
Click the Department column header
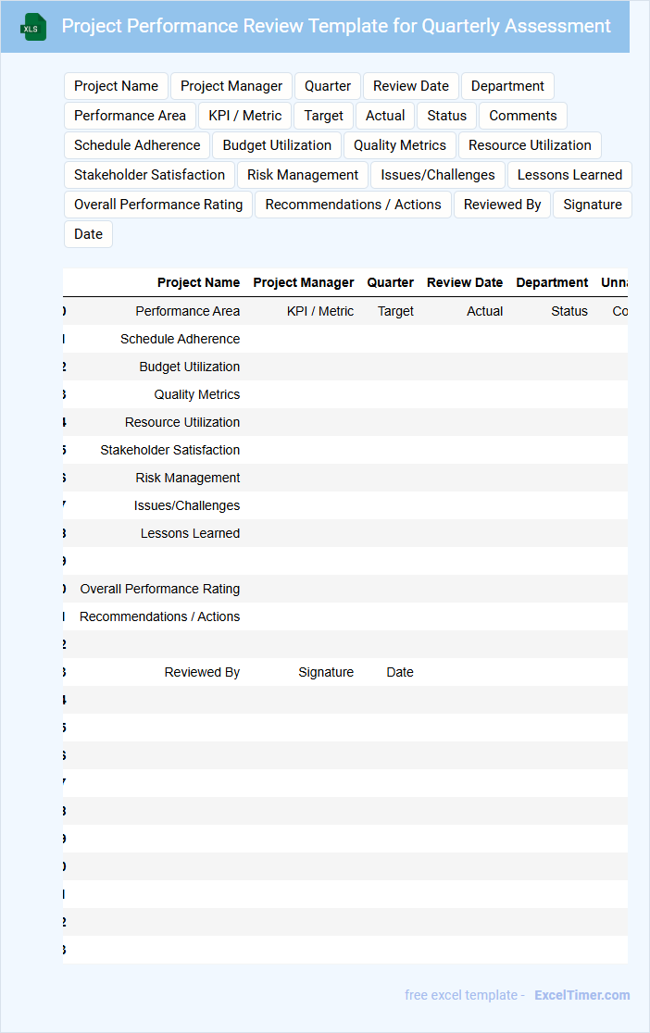552,282
